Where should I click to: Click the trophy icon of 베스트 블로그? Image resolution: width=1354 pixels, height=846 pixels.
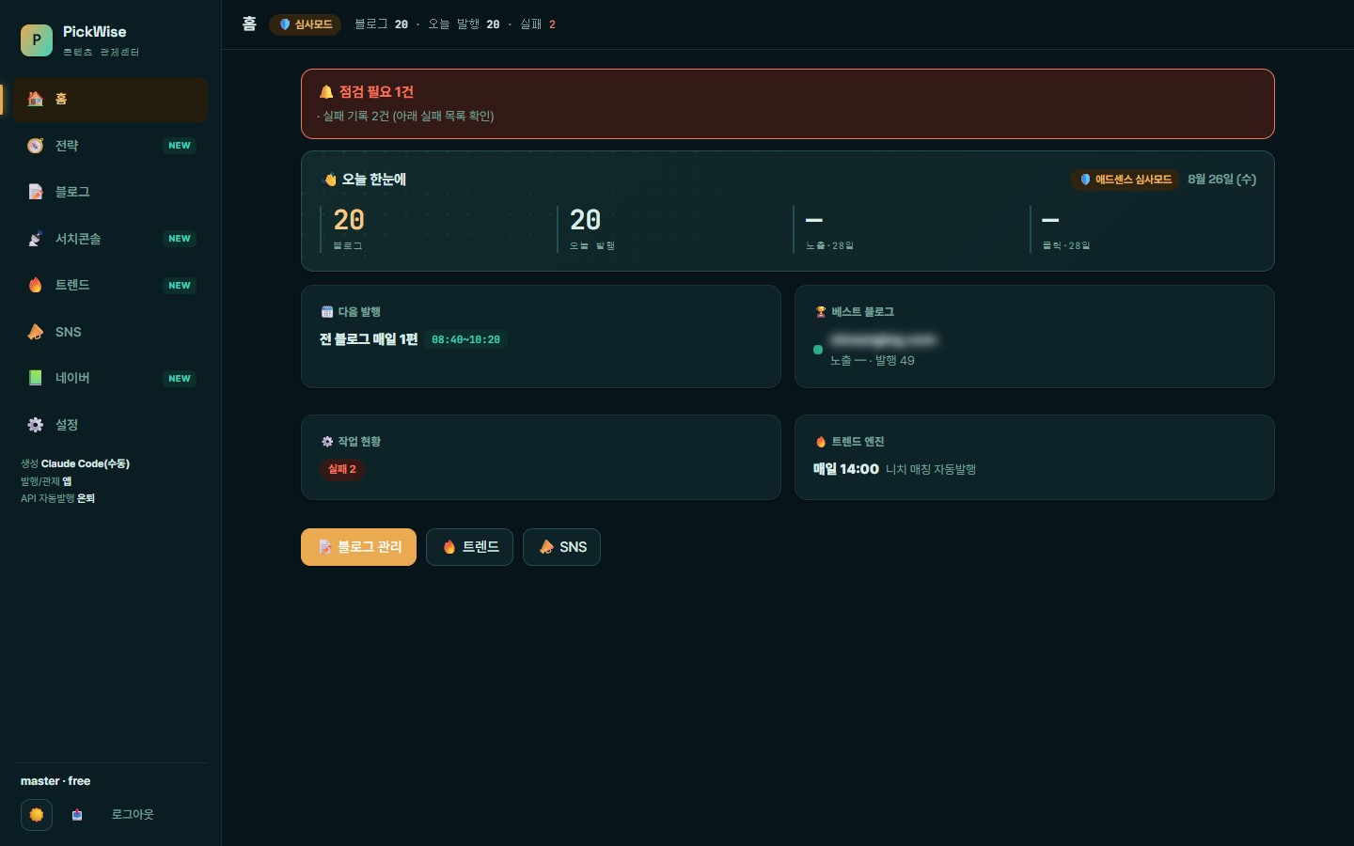point(820,312)
